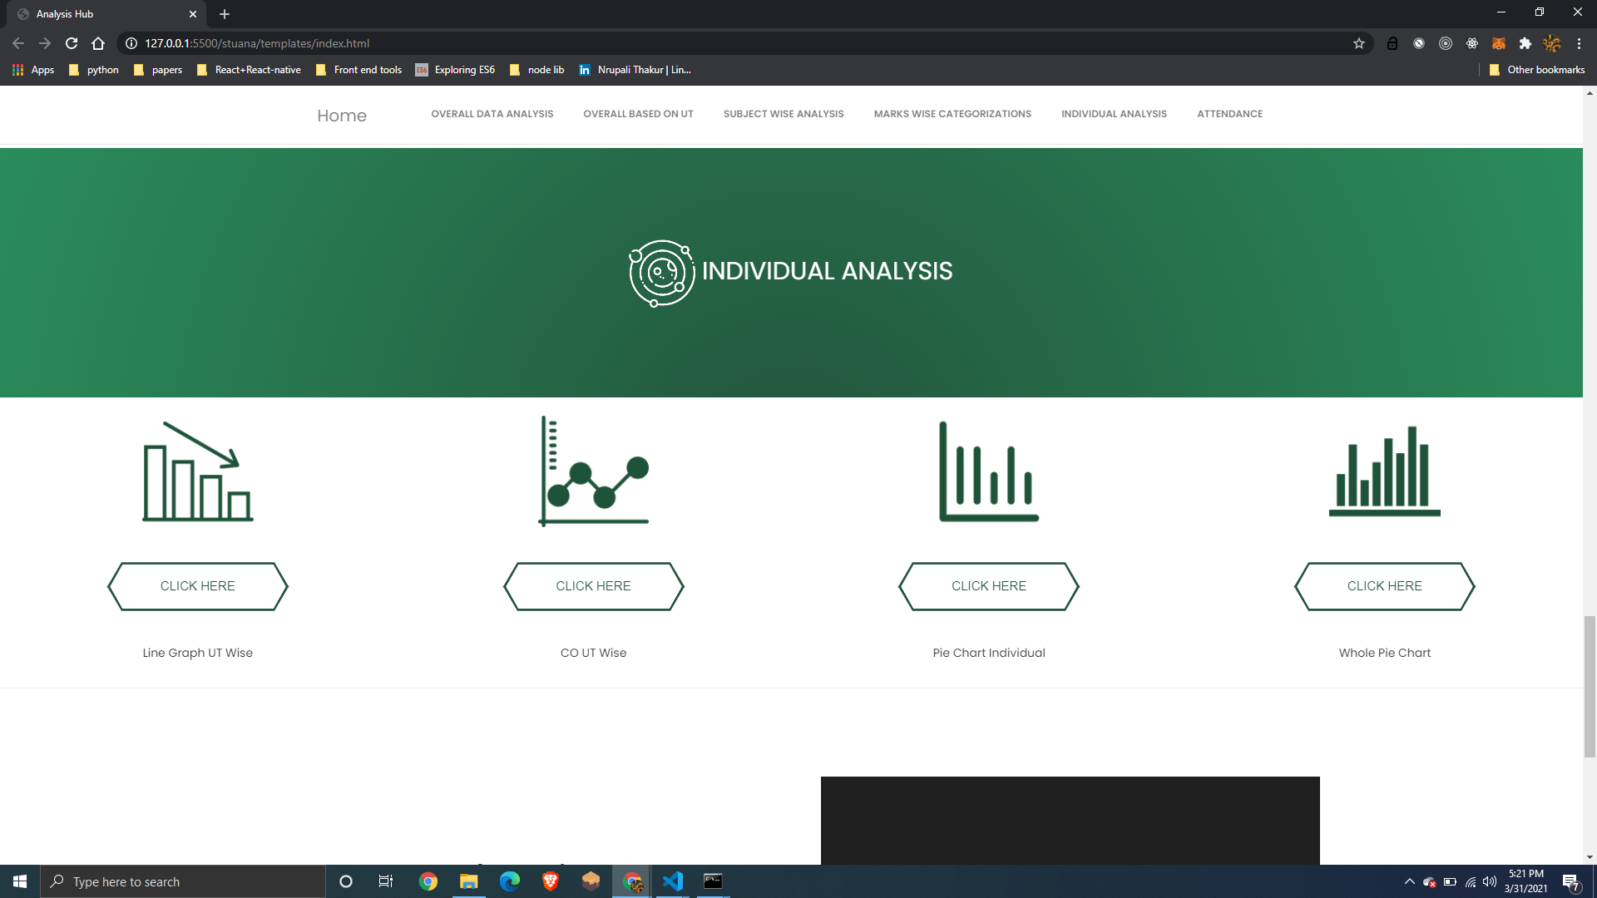Click the Whole Pie Chart histogram icon
This screenshot has height=898, width=1597.
[1384, 471]
